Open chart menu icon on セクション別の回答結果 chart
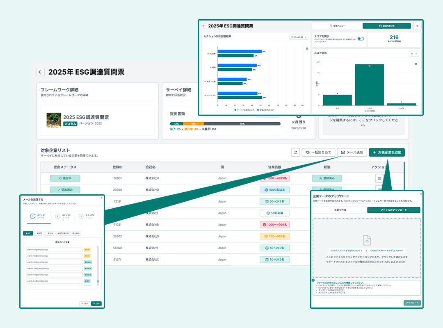Image resolution: width=443 pixels, height=328 pixels. 307,48
